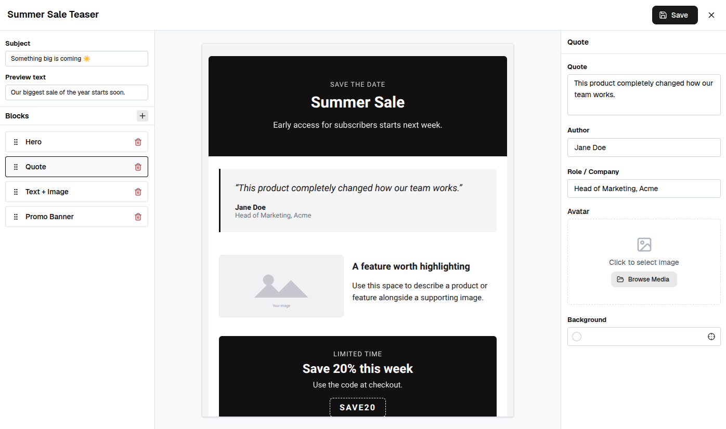Click the avatar image placeholder icon
The image size is (726, 429).
point(644,245)
